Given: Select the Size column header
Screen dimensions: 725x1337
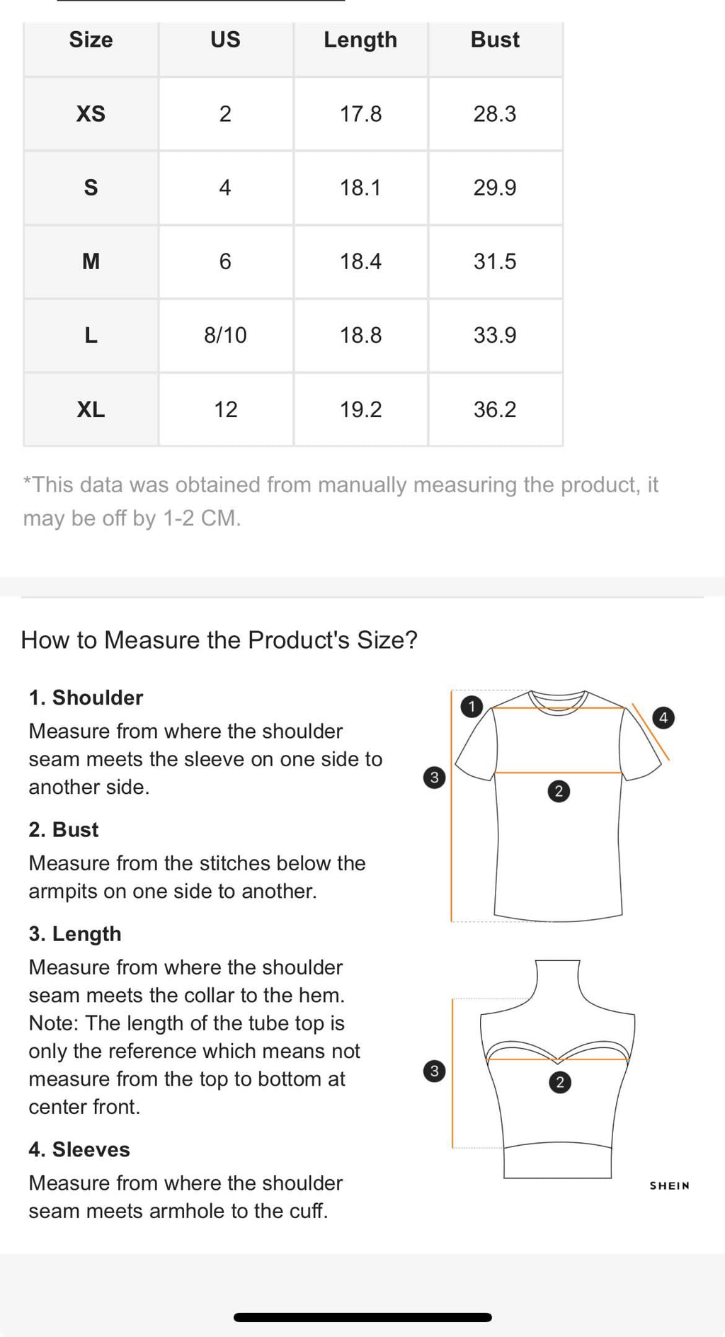Looking at the screenshot, I should [91, 40].
